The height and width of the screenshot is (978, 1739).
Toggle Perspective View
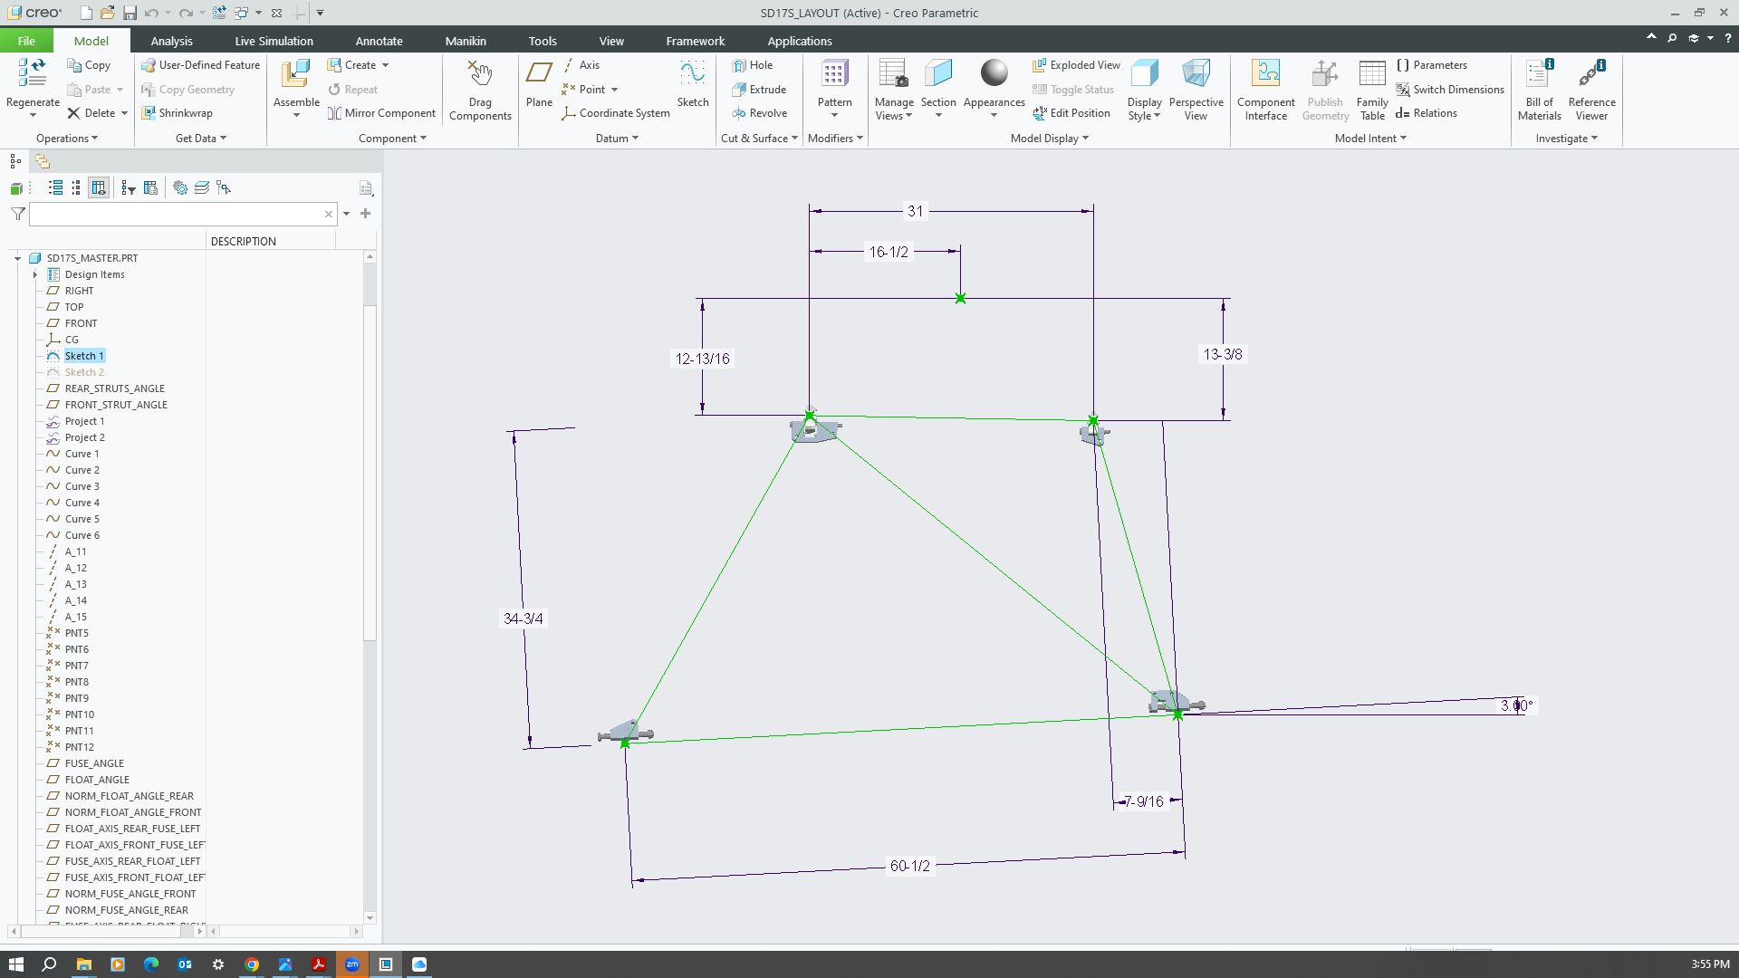click(x=1196, y=75)
